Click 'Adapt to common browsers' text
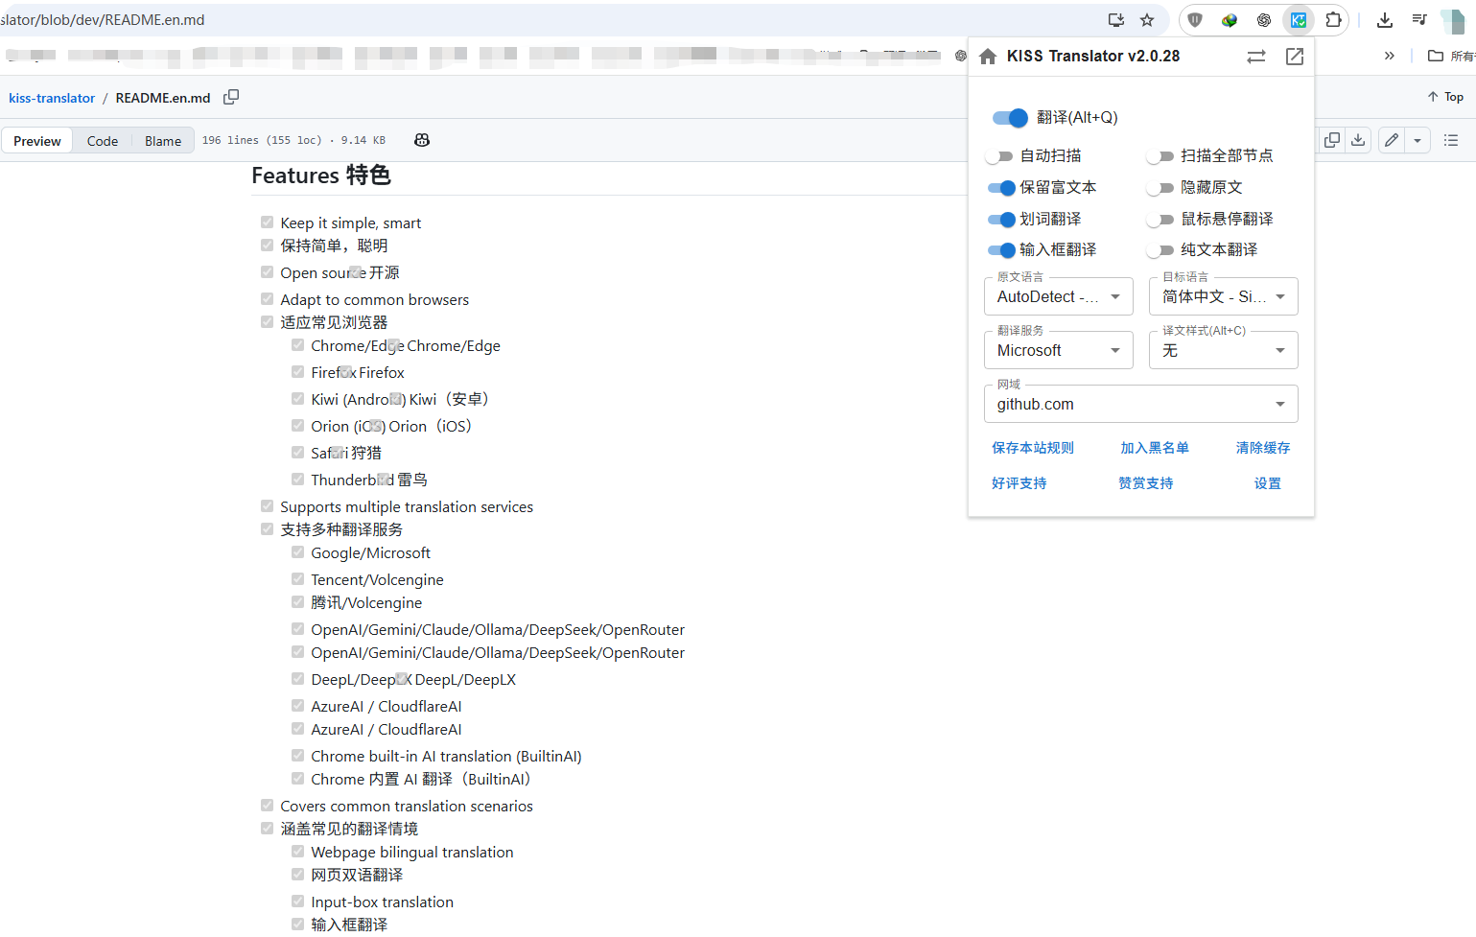Screen dimensions: 1476x937 tap(374, 299)
